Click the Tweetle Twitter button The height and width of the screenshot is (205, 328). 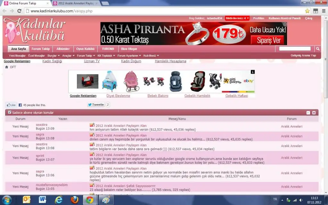point(96,105)
